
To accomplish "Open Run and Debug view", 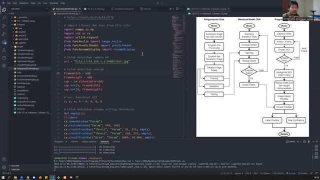I will coord(4,34).
